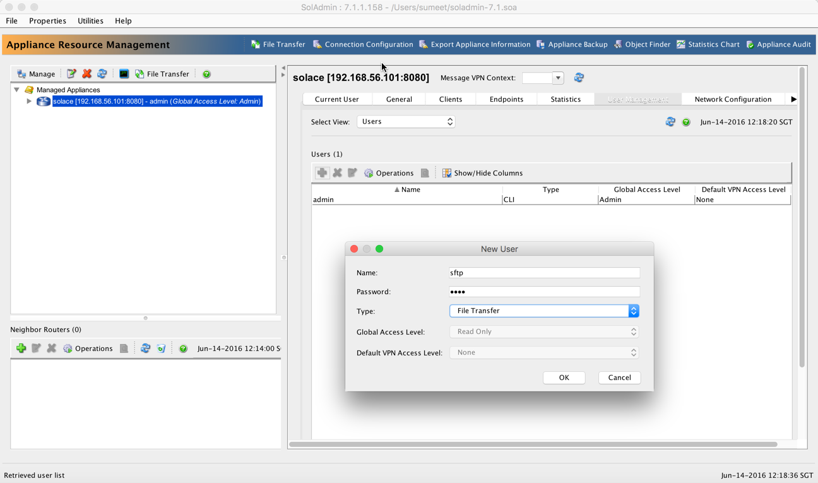The image size is (818, 483).
Task: Open the Help menu
Action: point(123,21)
